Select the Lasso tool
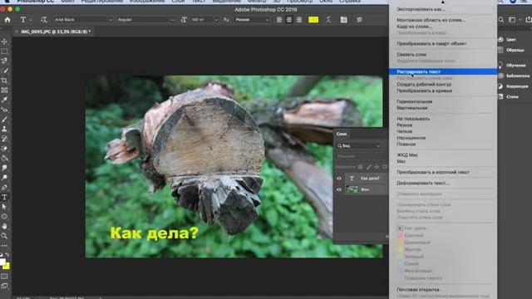This screenshot has height=299, width=532. point(4,61)
